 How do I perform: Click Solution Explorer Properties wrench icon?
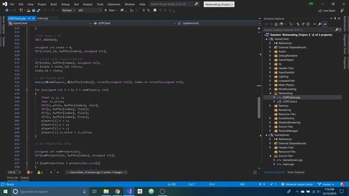coord(320,24)
